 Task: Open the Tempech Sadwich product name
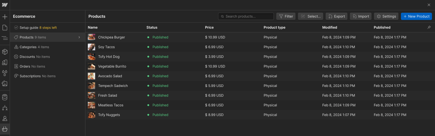(x=113, y=86)
